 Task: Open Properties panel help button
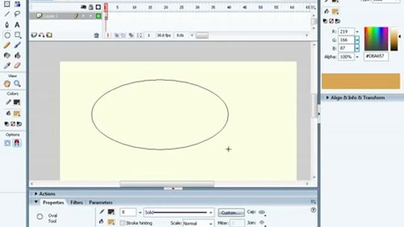(313, 210)
